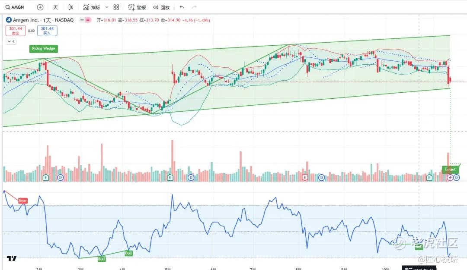Click the Bull label near April
The image size is (467, 270).
(128, 253)
